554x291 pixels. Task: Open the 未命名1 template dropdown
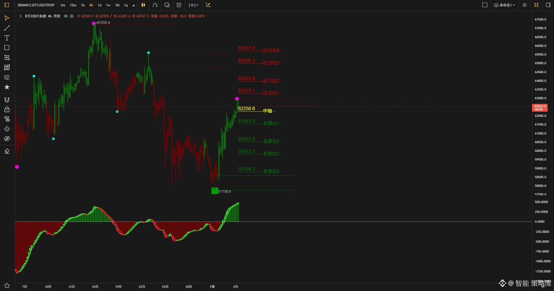[x=504, y=5]
